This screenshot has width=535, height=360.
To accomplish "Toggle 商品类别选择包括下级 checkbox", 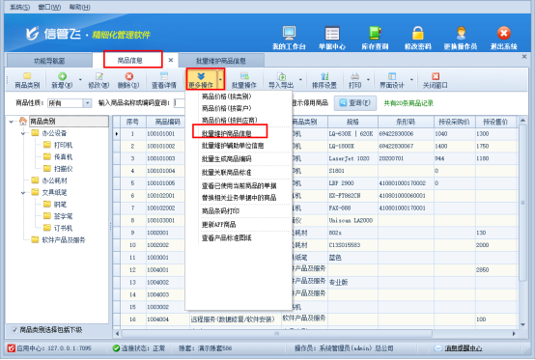I will 14,330.
